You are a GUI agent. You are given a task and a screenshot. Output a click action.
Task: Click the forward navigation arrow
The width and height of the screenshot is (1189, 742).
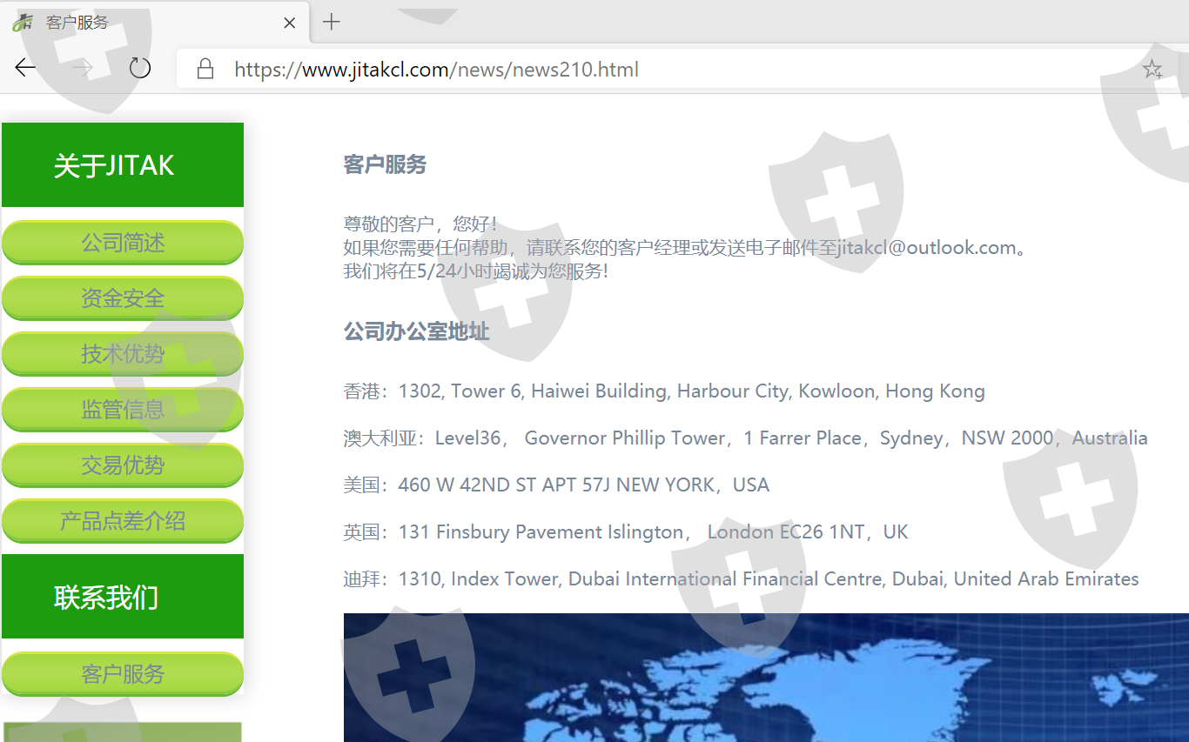click(83, 68)
